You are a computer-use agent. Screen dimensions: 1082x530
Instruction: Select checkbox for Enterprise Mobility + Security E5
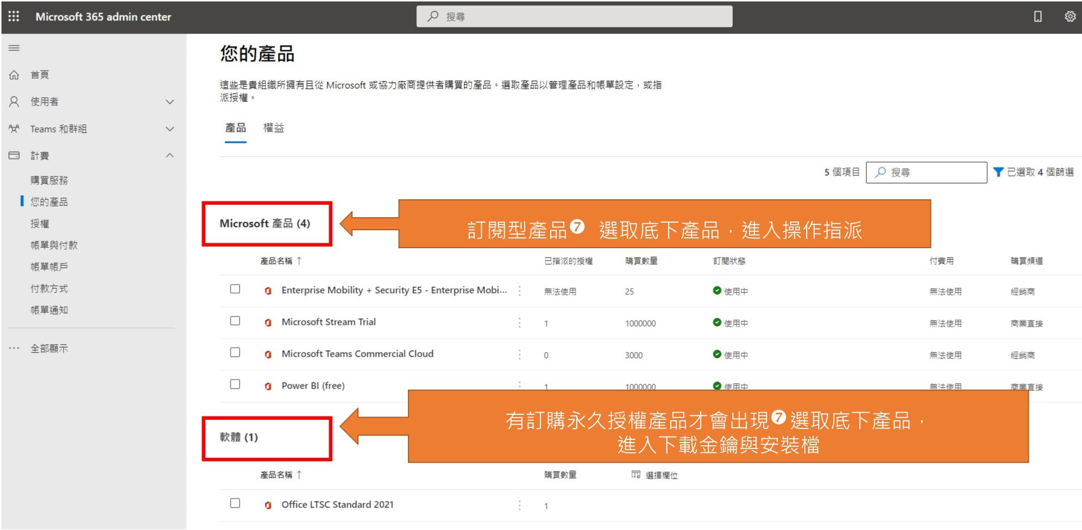point(235,289)
